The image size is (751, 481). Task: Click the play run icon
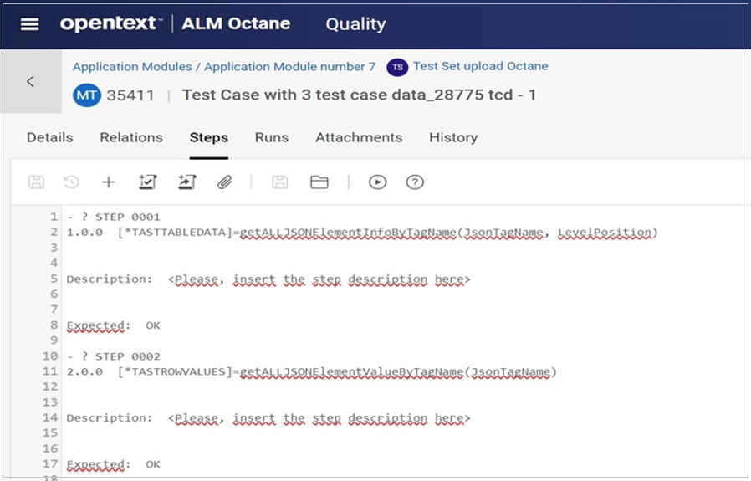pyautogui.click(x=377, y=182)
